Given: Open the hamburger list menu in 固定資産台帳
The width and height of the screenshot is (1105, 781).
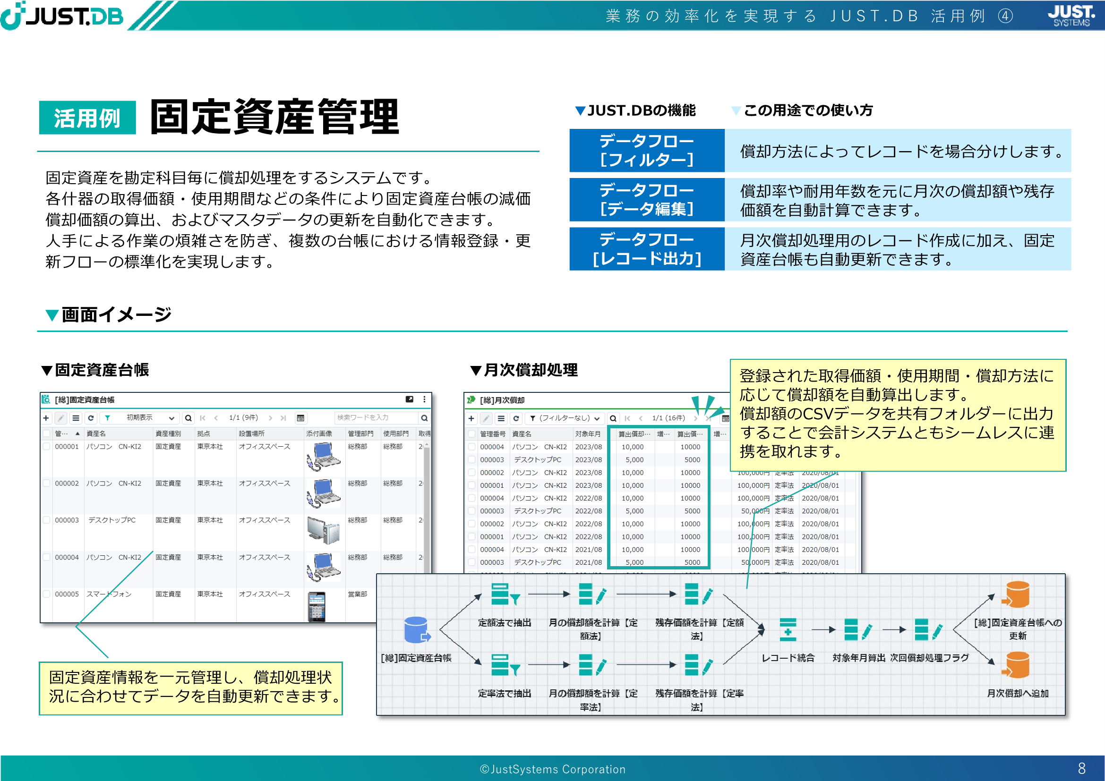Looking at the screenshot, I should coord(76,418).
